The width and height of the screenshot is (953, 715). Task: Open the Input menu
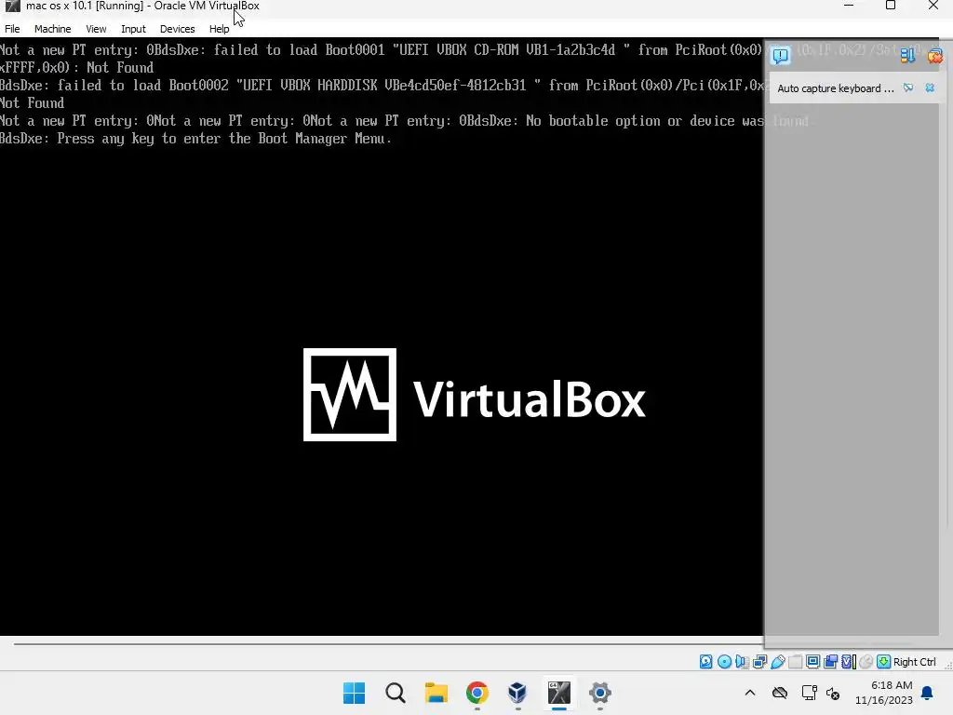click(x=133, y=29)
